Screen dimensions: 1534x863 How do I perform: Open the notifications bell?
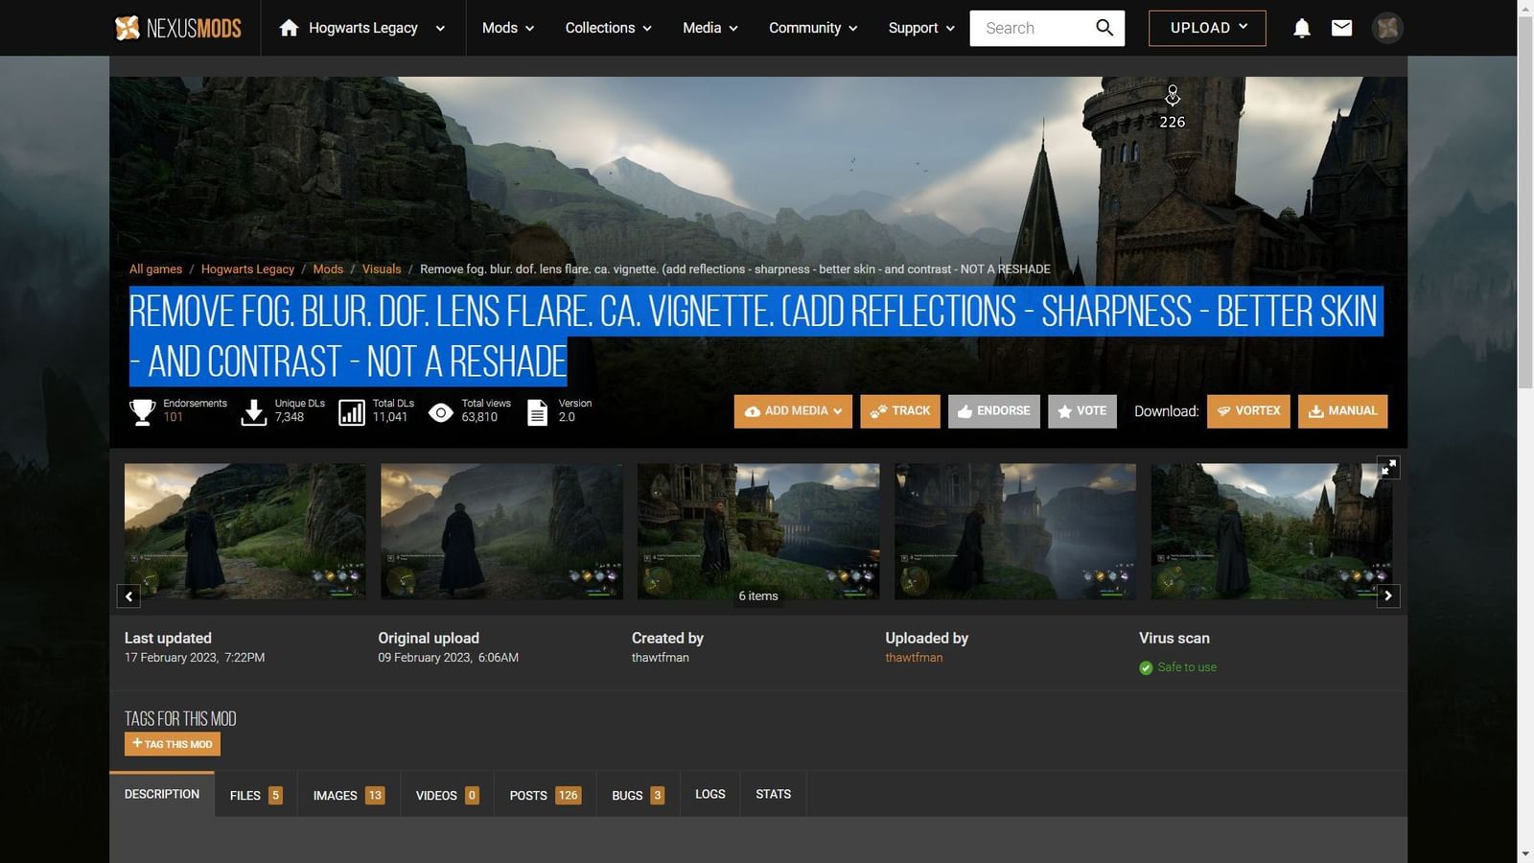(x=1301, y=28)
